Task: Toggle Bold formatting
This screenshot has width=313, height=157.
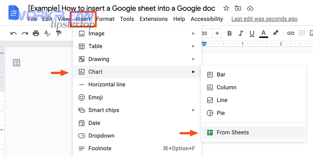Action: (x=230, y=33)
